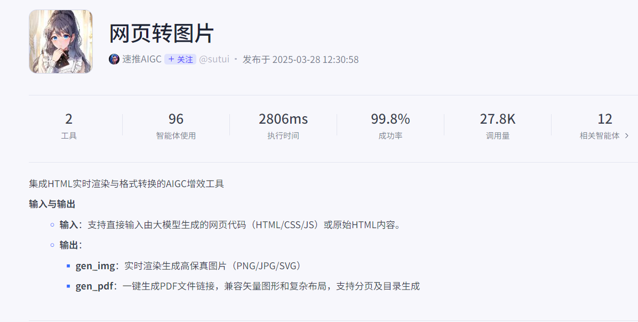Click the @sutui handle
Image resolution: width=638 pixels, height=322 pixels.
[x=214, y=59]
